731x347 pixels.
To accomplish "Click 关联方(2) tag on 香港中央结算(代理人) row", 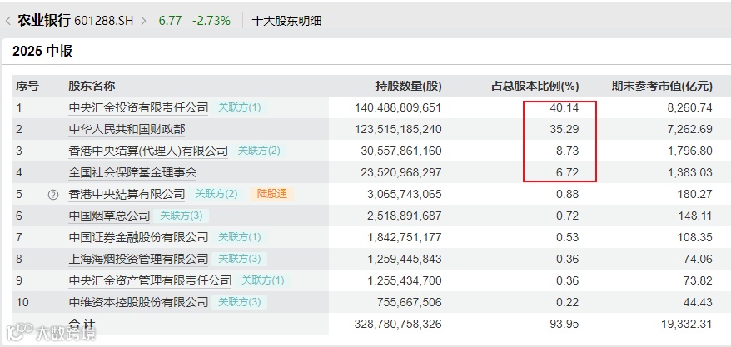I will (259, 151).
